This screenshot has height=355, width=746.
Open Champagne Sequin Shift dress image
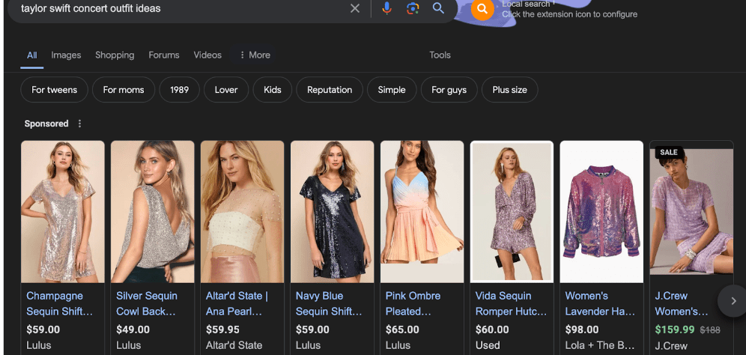click(63, 212)
